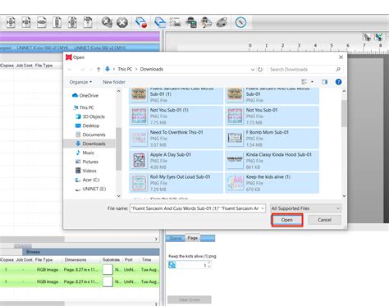Viewport: 389px width, 306px height.
Task: Click the Search Downloads field
Action: (305, 70)
